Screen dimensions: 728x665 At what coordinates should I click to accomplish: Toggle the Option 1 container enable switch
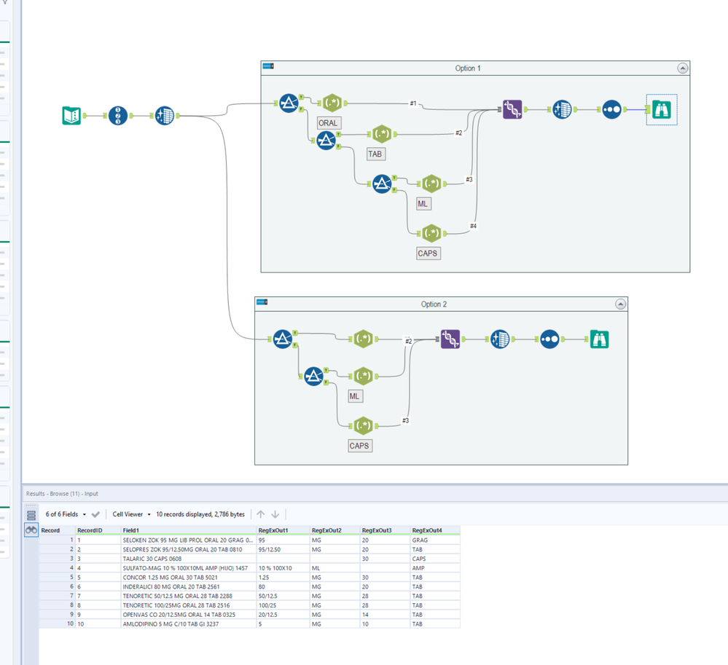(268, 66)
